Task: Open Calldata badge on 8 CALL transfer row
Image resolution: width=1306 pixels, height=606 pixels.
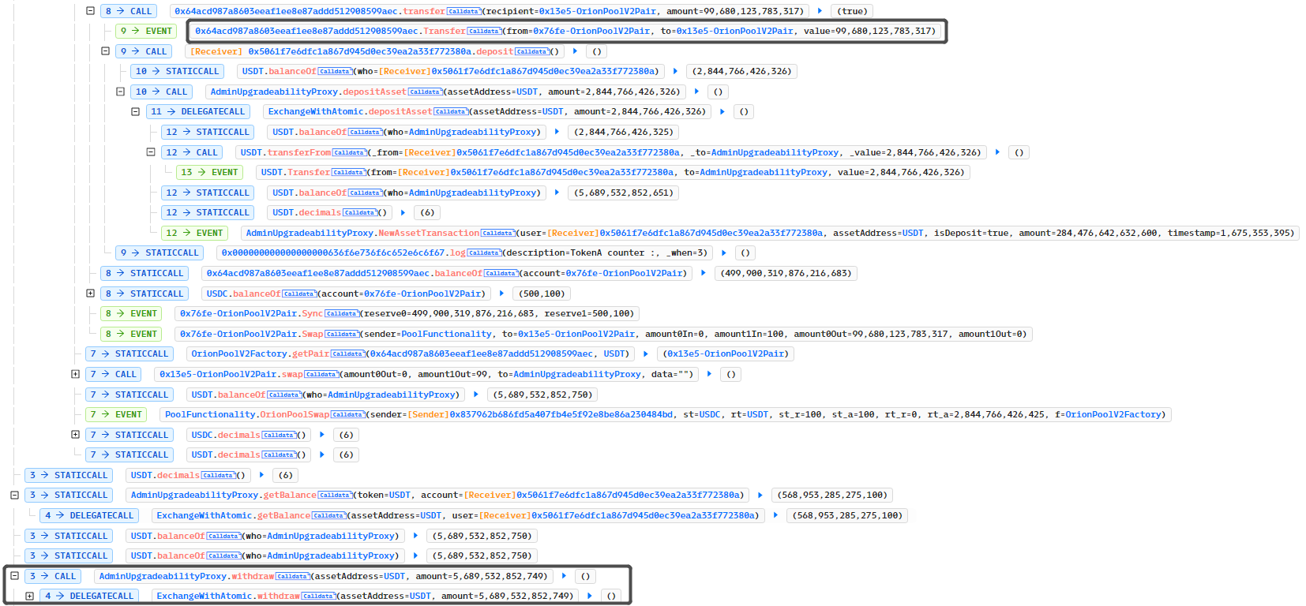Action: pos(463,12)
